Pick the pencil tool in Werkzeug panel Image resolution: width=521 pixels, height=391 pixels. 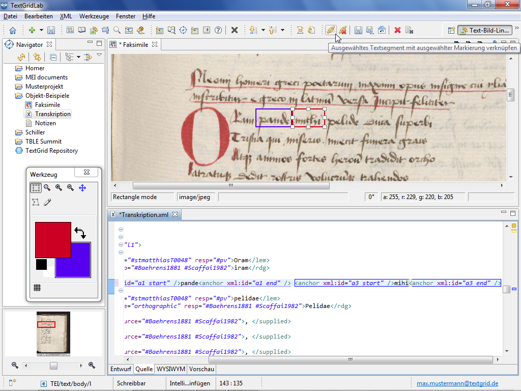pyautogui.click(x=47, y=203)
